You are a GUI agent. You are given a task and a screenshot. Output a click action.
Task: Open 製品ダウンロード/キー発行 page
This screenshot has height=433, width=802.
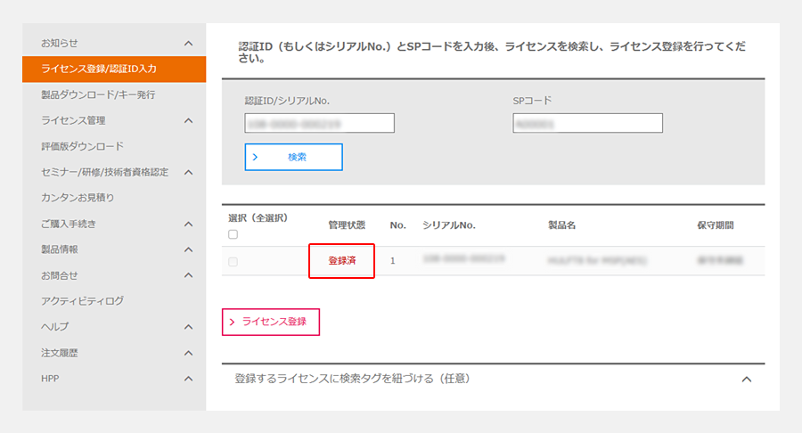pos(98,94)
